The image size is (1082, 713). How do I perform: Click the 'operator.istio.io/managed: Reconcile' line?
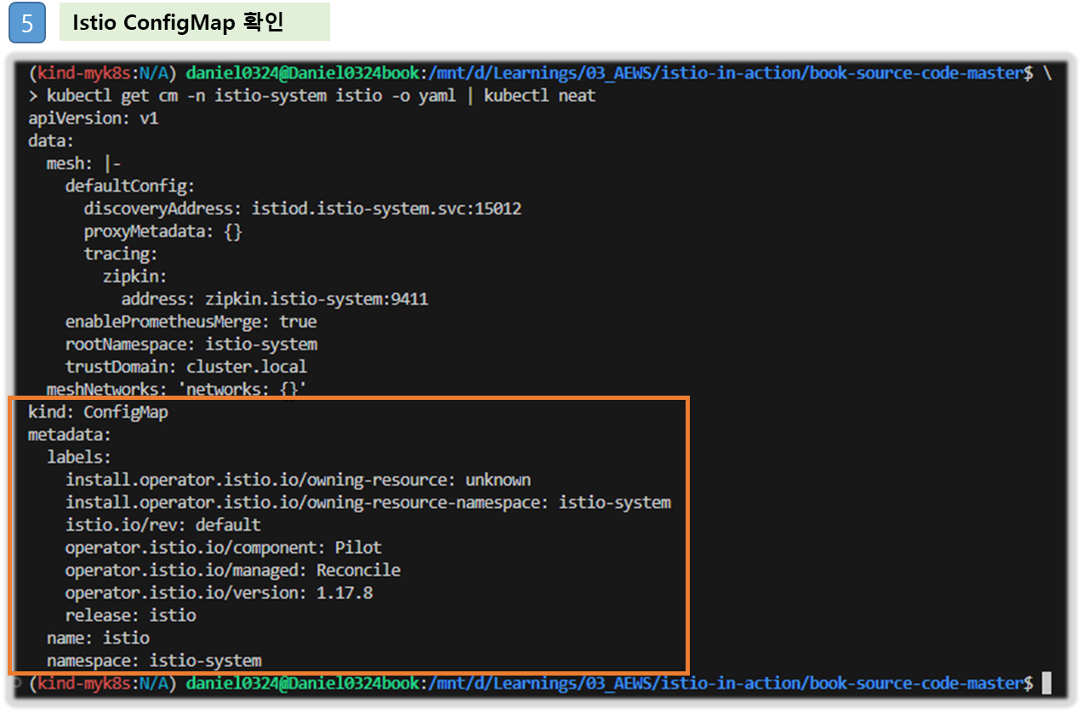pos(233,570)
